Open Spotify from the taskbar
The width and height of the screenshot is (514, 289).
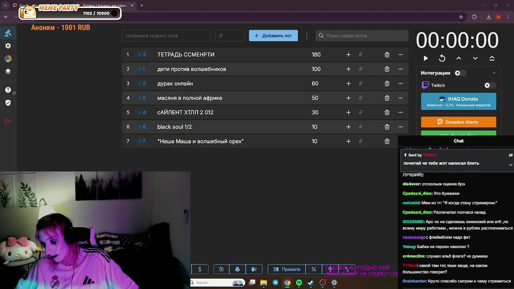pos(299,283)
